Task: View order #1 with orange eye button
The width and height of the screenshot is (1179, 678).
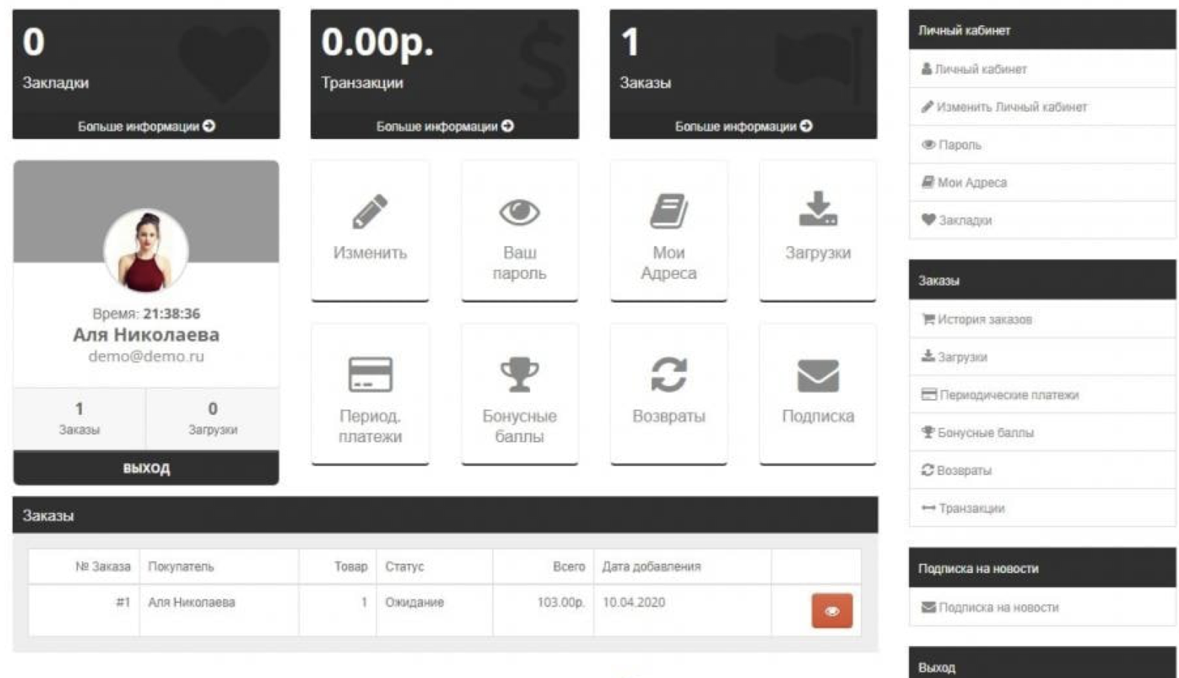Action: click(x=831, y=611)
